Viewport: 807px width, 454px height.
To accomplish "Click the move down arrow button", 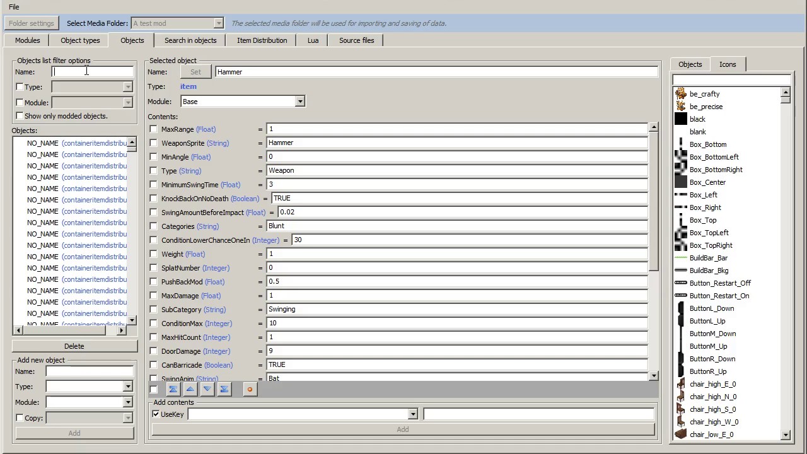I will (207, 389).
